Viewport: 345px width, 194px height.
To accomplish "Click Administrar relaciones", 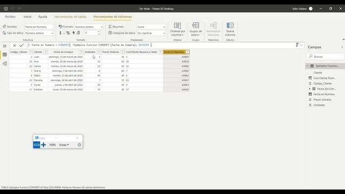I will point(213,29).
